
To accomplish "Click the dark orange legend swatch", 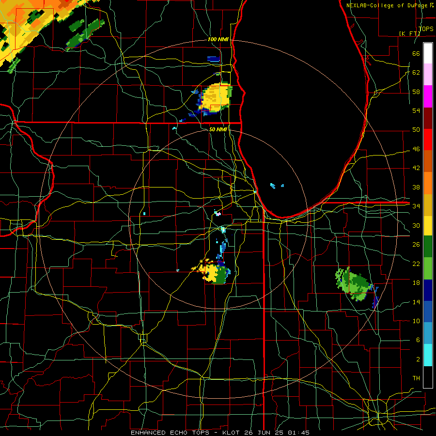I will (x=428, y=161).
